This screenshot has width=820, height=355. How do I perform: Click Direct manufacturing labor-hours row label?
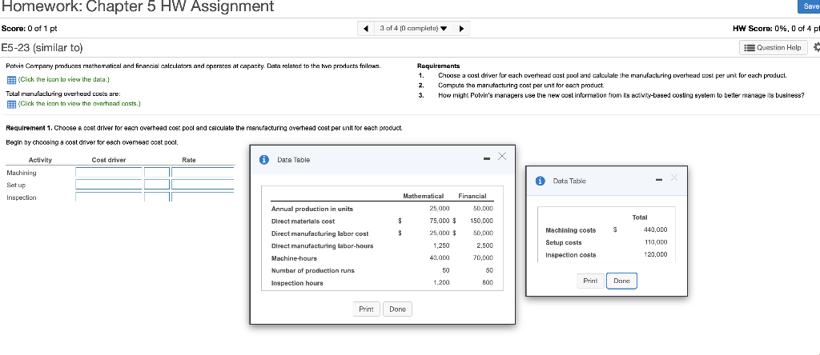pos(322,245)
